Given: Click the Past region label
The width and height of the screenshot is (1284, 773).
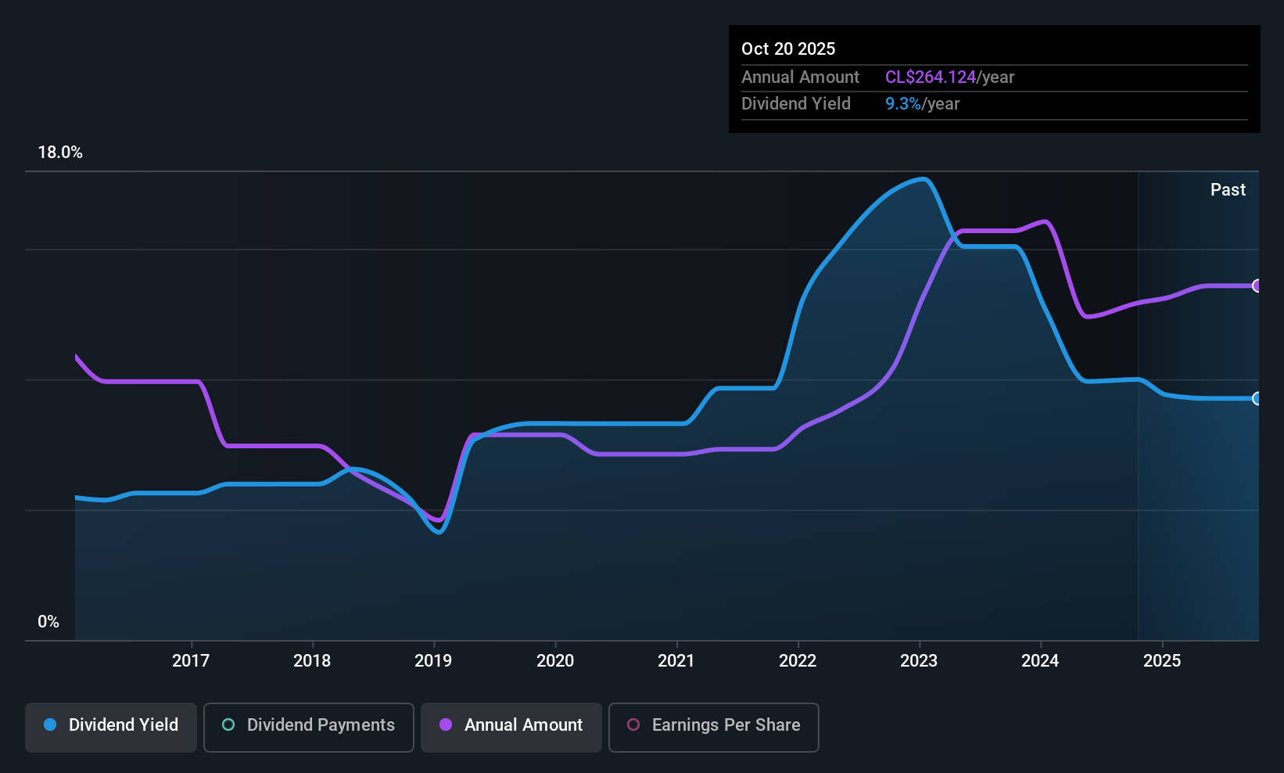Looking at the screenshot, I should pyautogui.click(x=1228, y=189).
